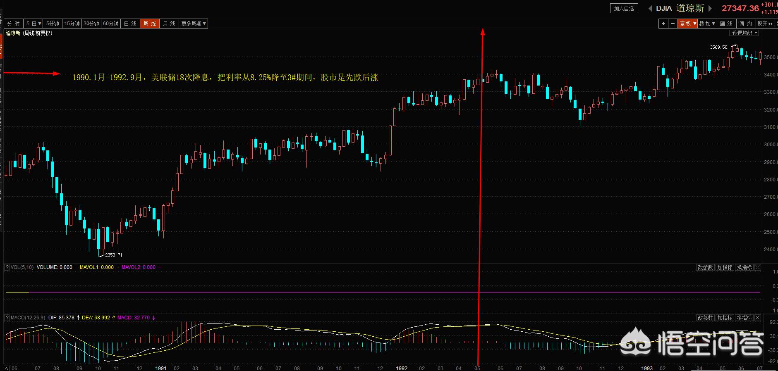The height and width of the screenshot is (371, 778).
Task: Click the DJIA ticker symbol
Action: [x=664, y=8]
